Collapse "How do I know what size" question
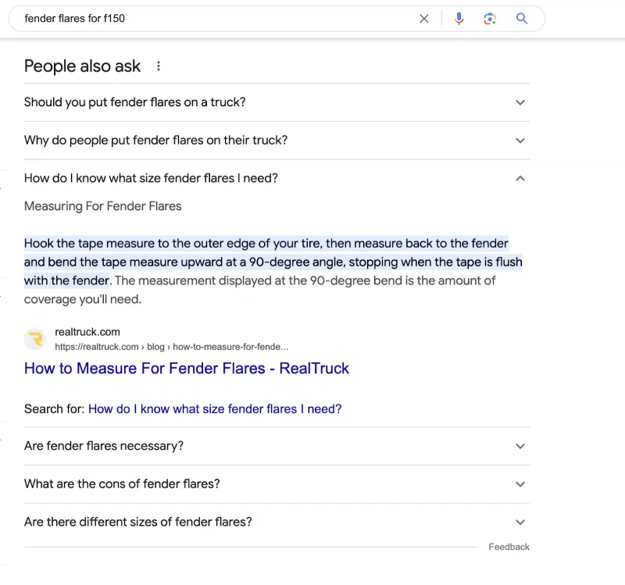625x585 pixels. (x=277, y=178)
